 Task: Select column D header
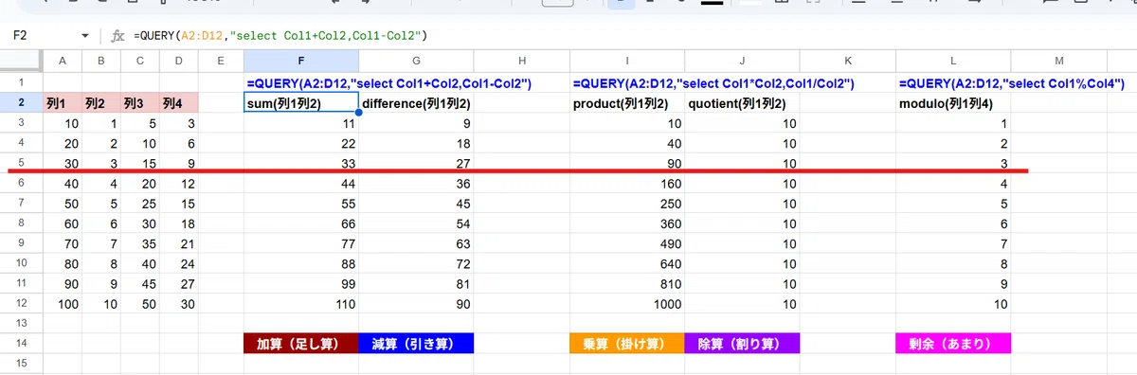click(178, 61)
